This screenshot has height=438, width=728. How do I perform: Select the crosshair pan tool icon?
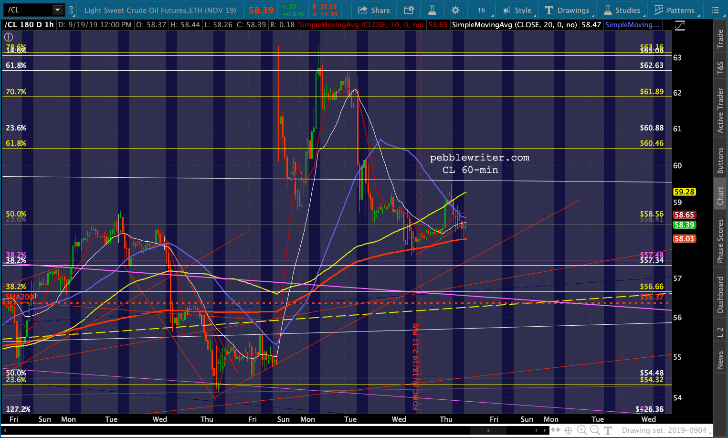coord(568,430)
